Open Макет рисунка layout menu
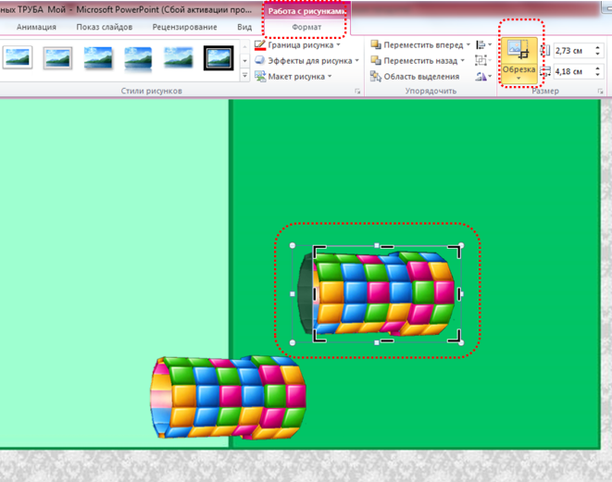This screenshot has height=482, width=612. coord(294,77)
